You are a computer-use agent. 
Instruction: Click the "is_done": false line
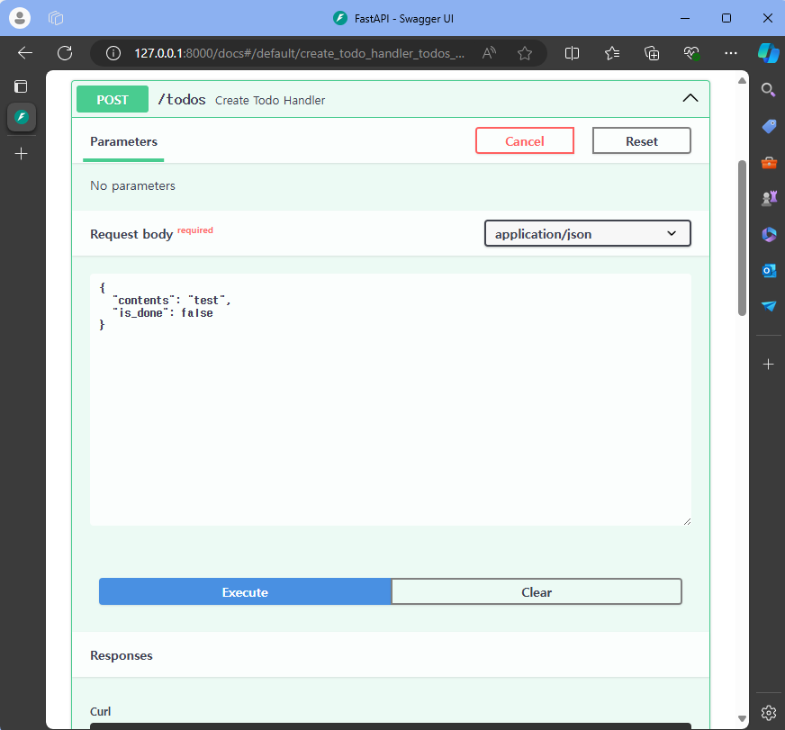(163, 313)
